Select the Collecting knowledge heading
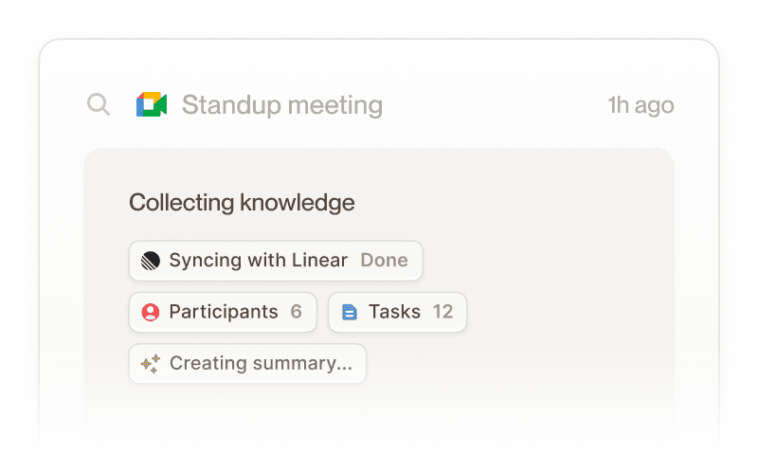 (242, 202)
